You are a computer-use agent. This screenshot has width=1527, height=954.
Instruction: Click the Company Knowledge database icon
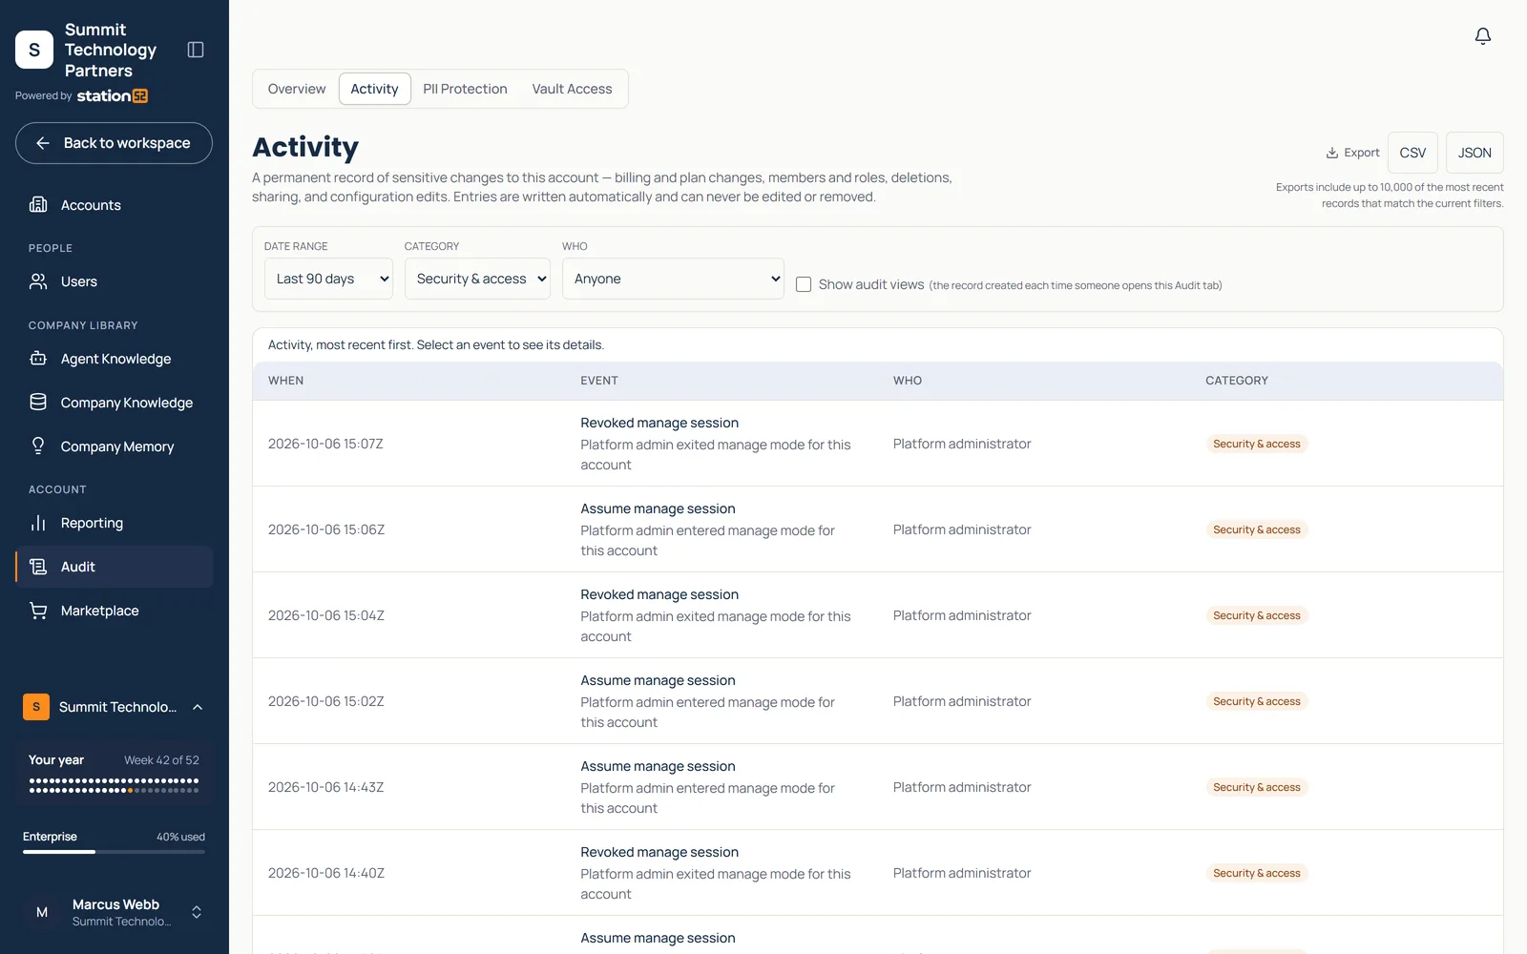[x=38, y=403]
